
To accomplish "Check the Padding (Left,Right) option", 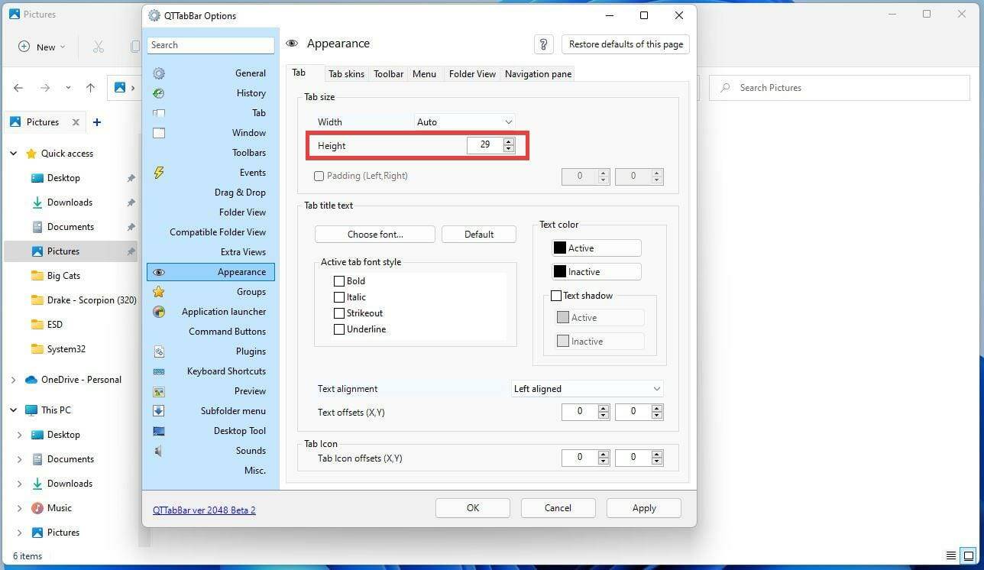I will (319, 176).
